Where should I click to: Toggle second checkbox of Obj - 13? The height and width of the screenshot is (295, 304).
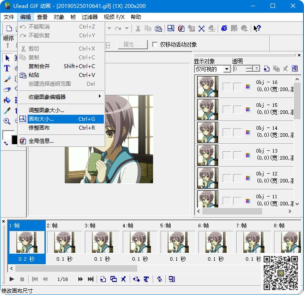237,155
